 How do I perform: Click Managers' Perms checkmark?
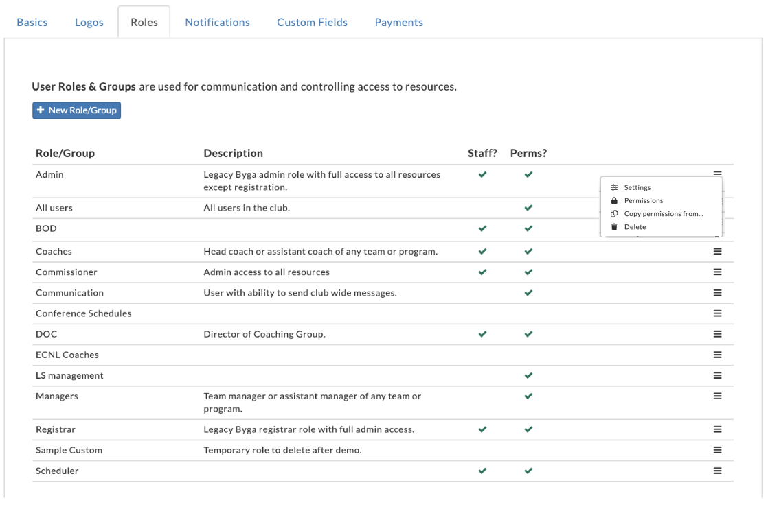tap(528, 396)
